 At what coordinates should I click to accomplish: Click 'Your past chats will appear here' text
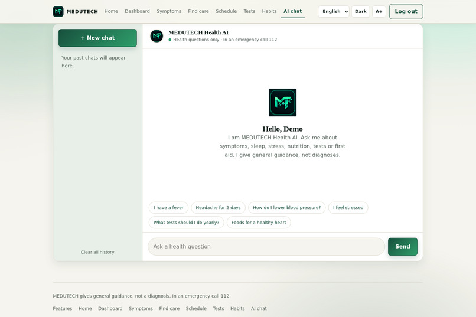click(93, 61)
